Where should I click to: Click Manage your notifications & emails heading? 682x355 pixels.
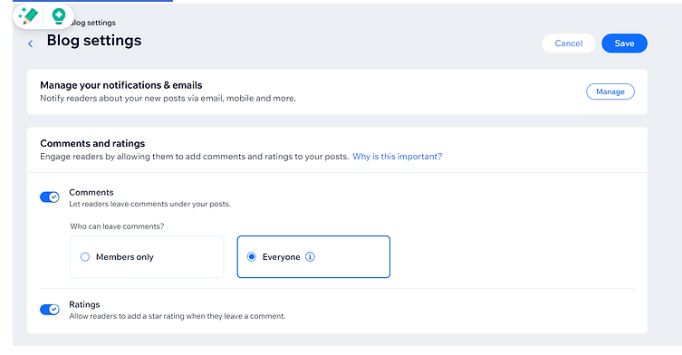(121, 85)
